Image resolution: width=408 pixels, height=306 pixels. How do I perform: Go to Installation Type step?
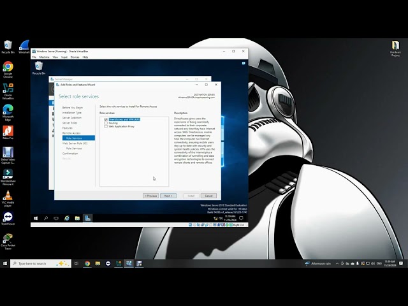72,113
